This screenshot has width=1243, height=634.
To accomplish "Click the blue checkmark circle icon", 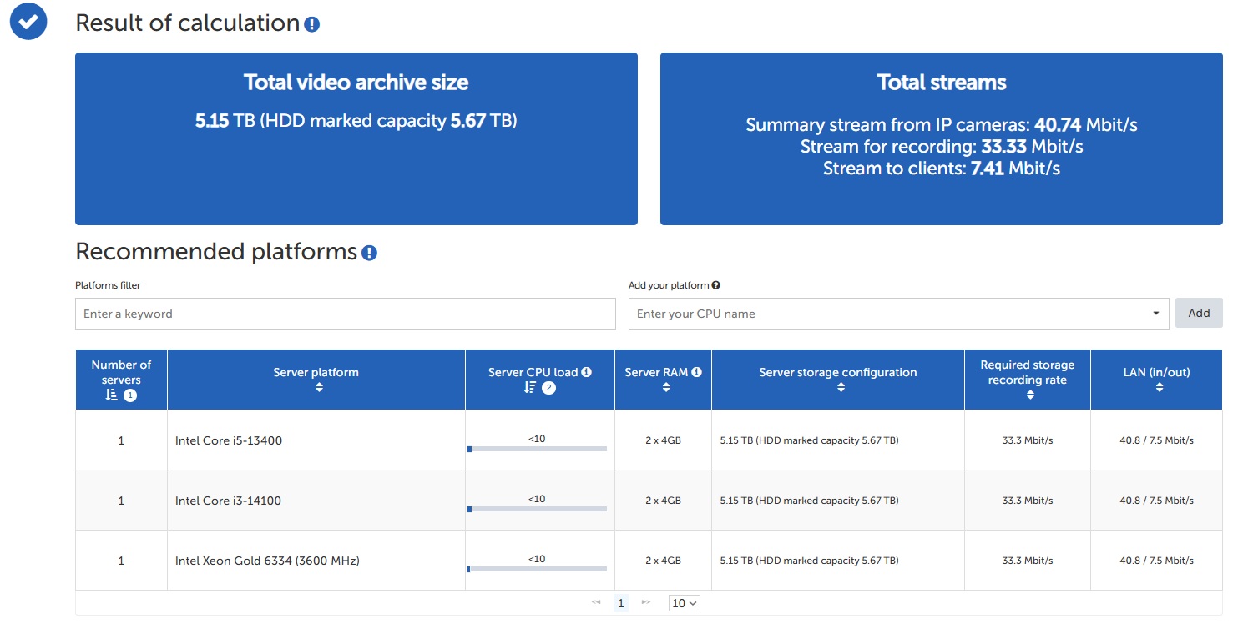I will pyautogui.click(x=28, y=22).
